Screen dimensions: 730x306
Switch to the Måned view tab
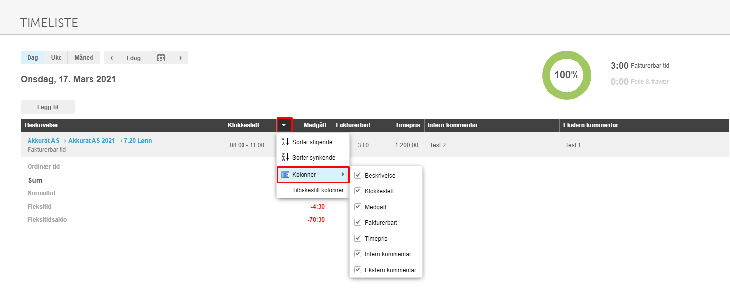click(x=84, y=58)
